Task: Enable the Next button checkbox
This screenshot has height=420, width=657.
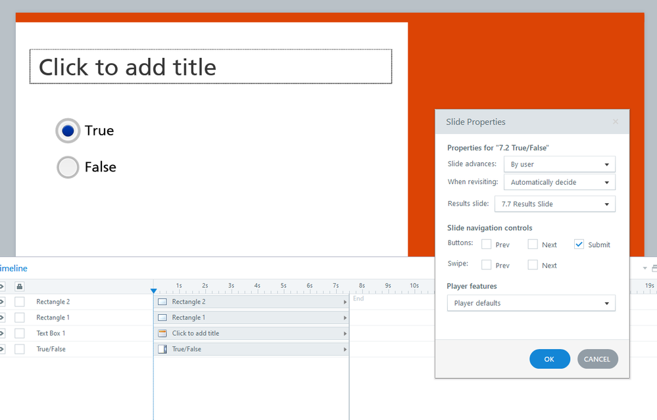Action: pos(533,244)
